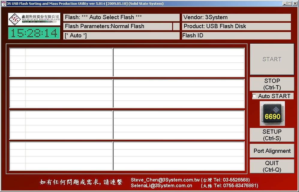The width and height of the screenshot is (299, 192).
Task: Click the green digital clock display
Action: click(34, 33)
